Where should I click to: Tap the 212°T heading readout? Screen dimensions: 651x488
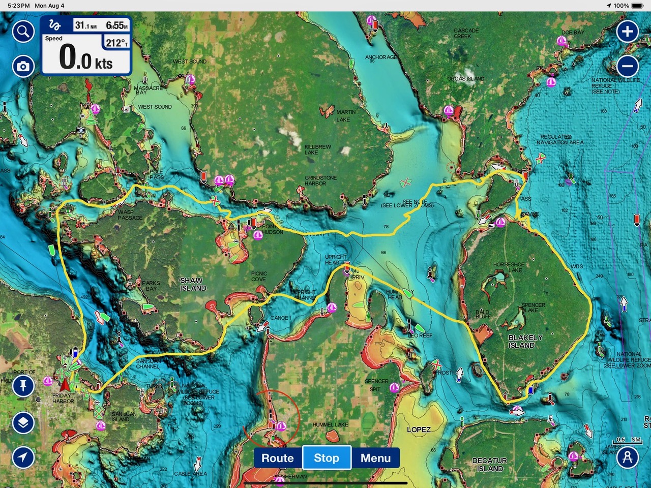[x=116, y=43]
